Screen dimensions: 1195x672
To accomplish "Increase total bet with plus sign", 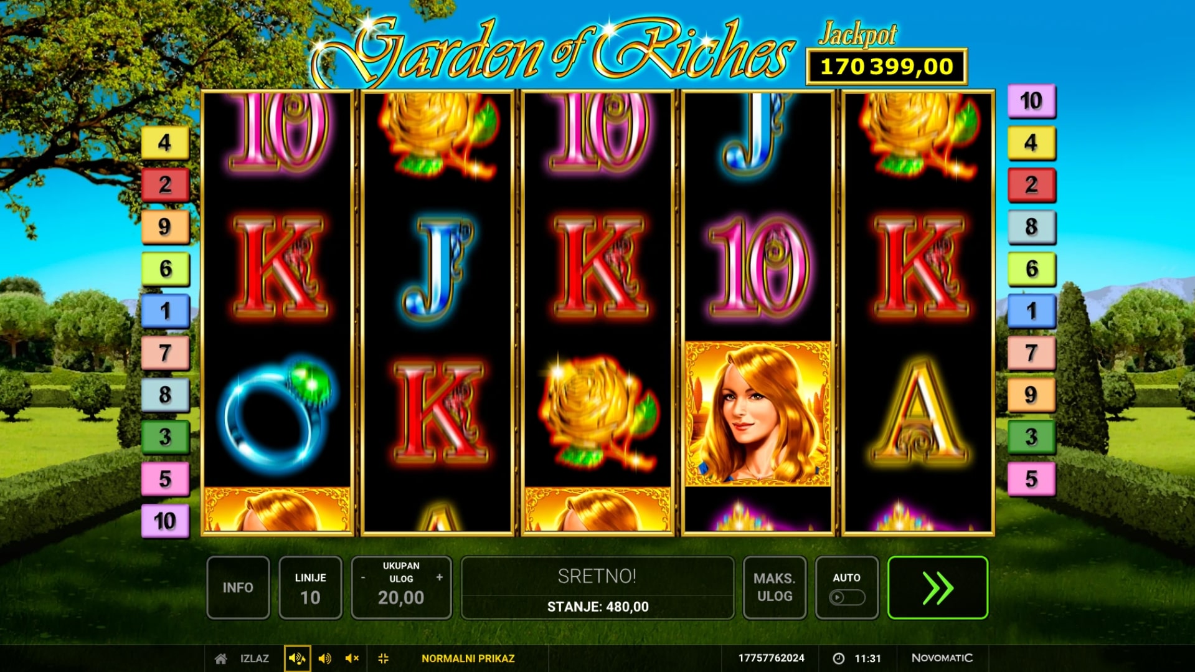I will tap(440, 577).
